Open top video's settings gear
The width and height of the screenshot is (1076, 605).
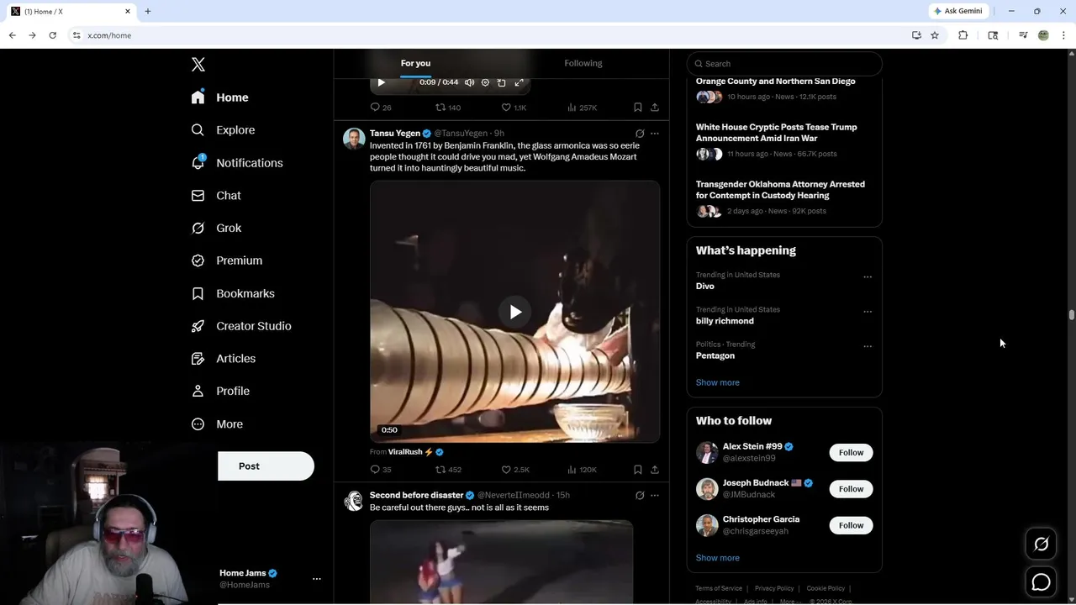[x=485, y=82]
